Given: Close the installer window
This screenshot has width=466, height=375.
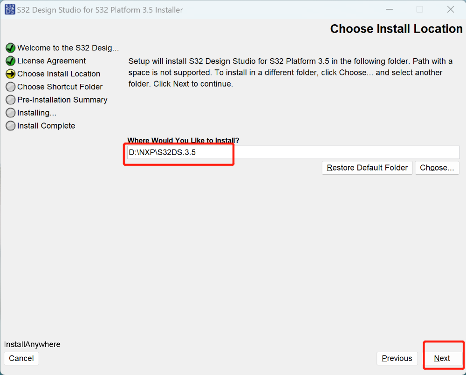Looking at the screenshot, I should pos(451,10).
